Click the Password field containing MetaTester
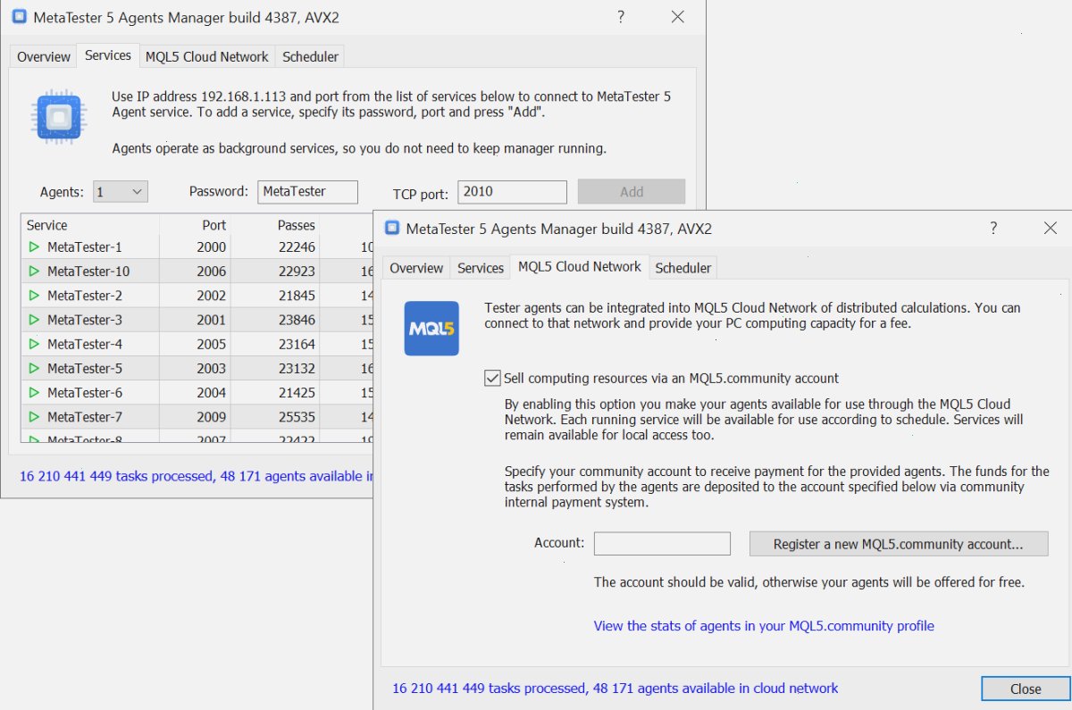Viewport: 1072px width, 710px height. point(308,191)
